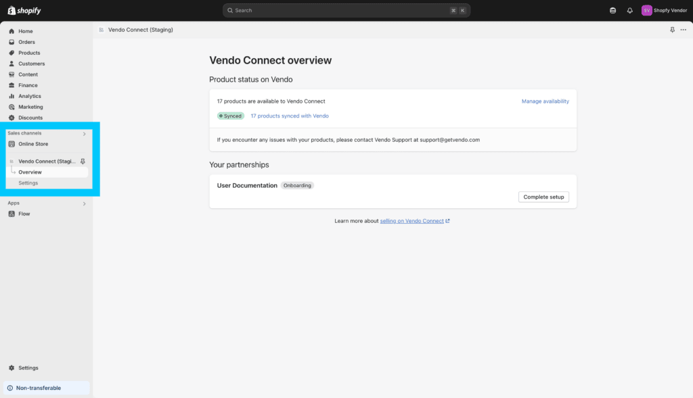Image resolution: width=693 pixels, height=398 pixels.
Task: Click the Onboarding badge
Action: [x=297, y=186]
